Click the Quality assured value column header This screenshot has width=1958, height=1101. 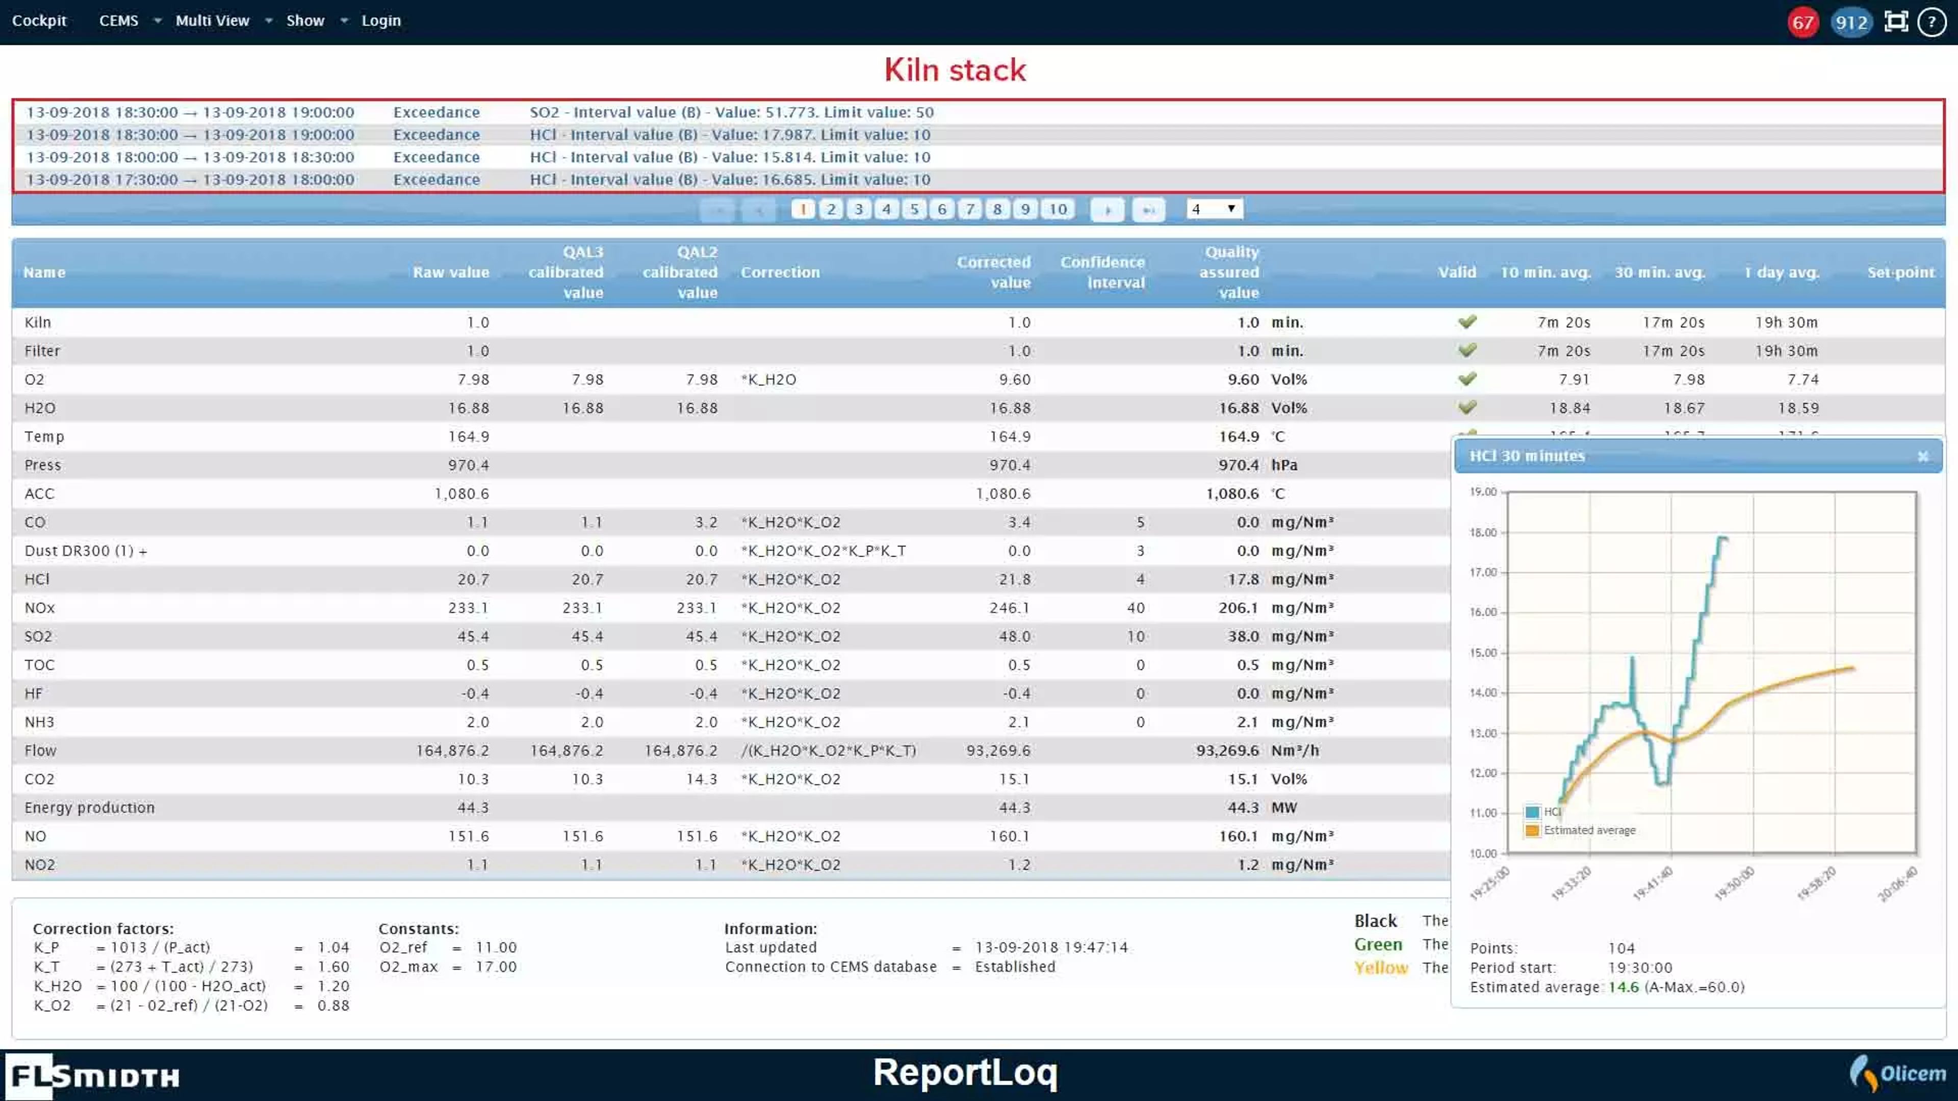1229,272
